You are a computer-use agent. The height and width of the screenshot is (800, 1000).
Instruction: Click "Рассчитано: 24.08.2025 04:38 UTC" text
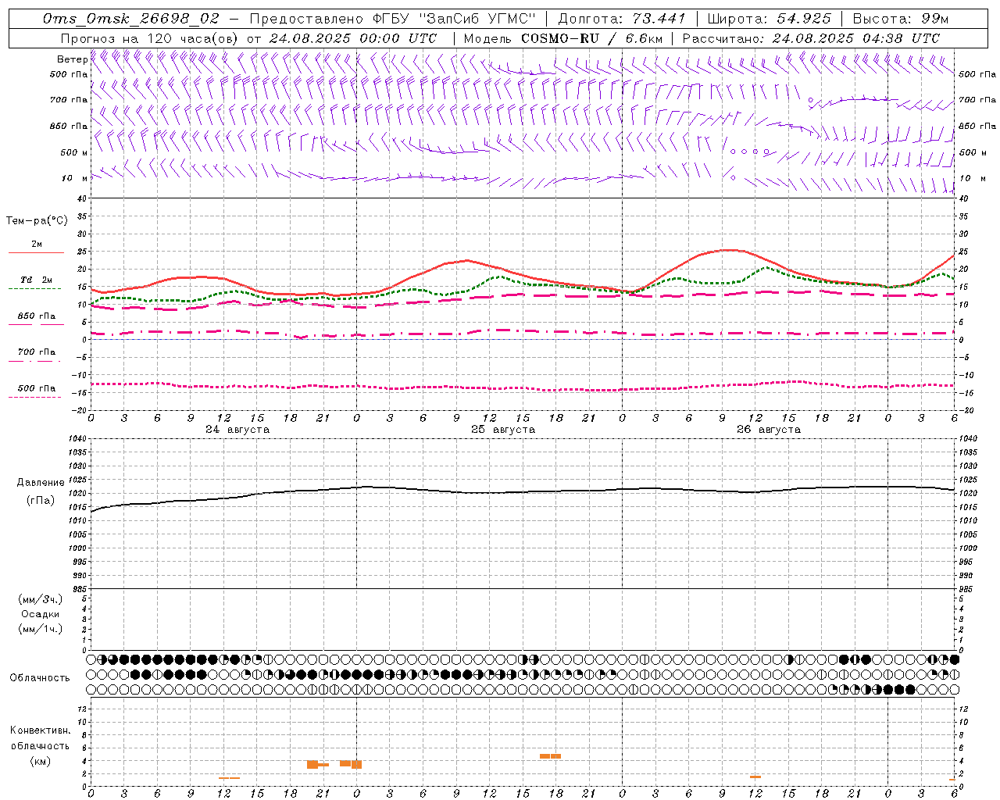pos(811,38)
